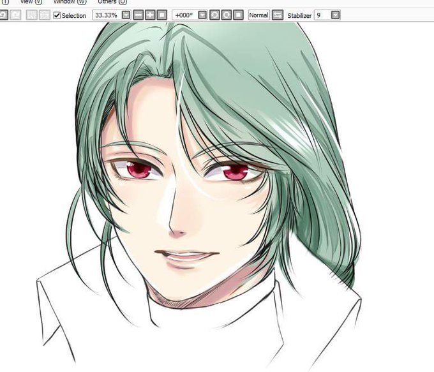Viewport: 434px width, 372px height.
Task: Click the 33.33% zoom value field
Action: pyautogui.click(x=107, y=15)
